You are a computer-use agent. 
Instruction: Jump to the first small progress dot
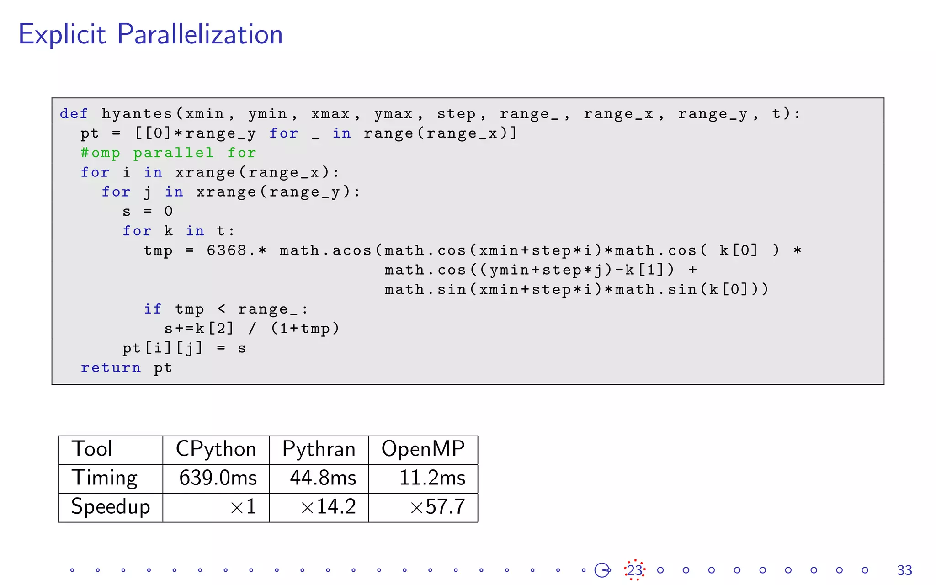pos(72,570)
